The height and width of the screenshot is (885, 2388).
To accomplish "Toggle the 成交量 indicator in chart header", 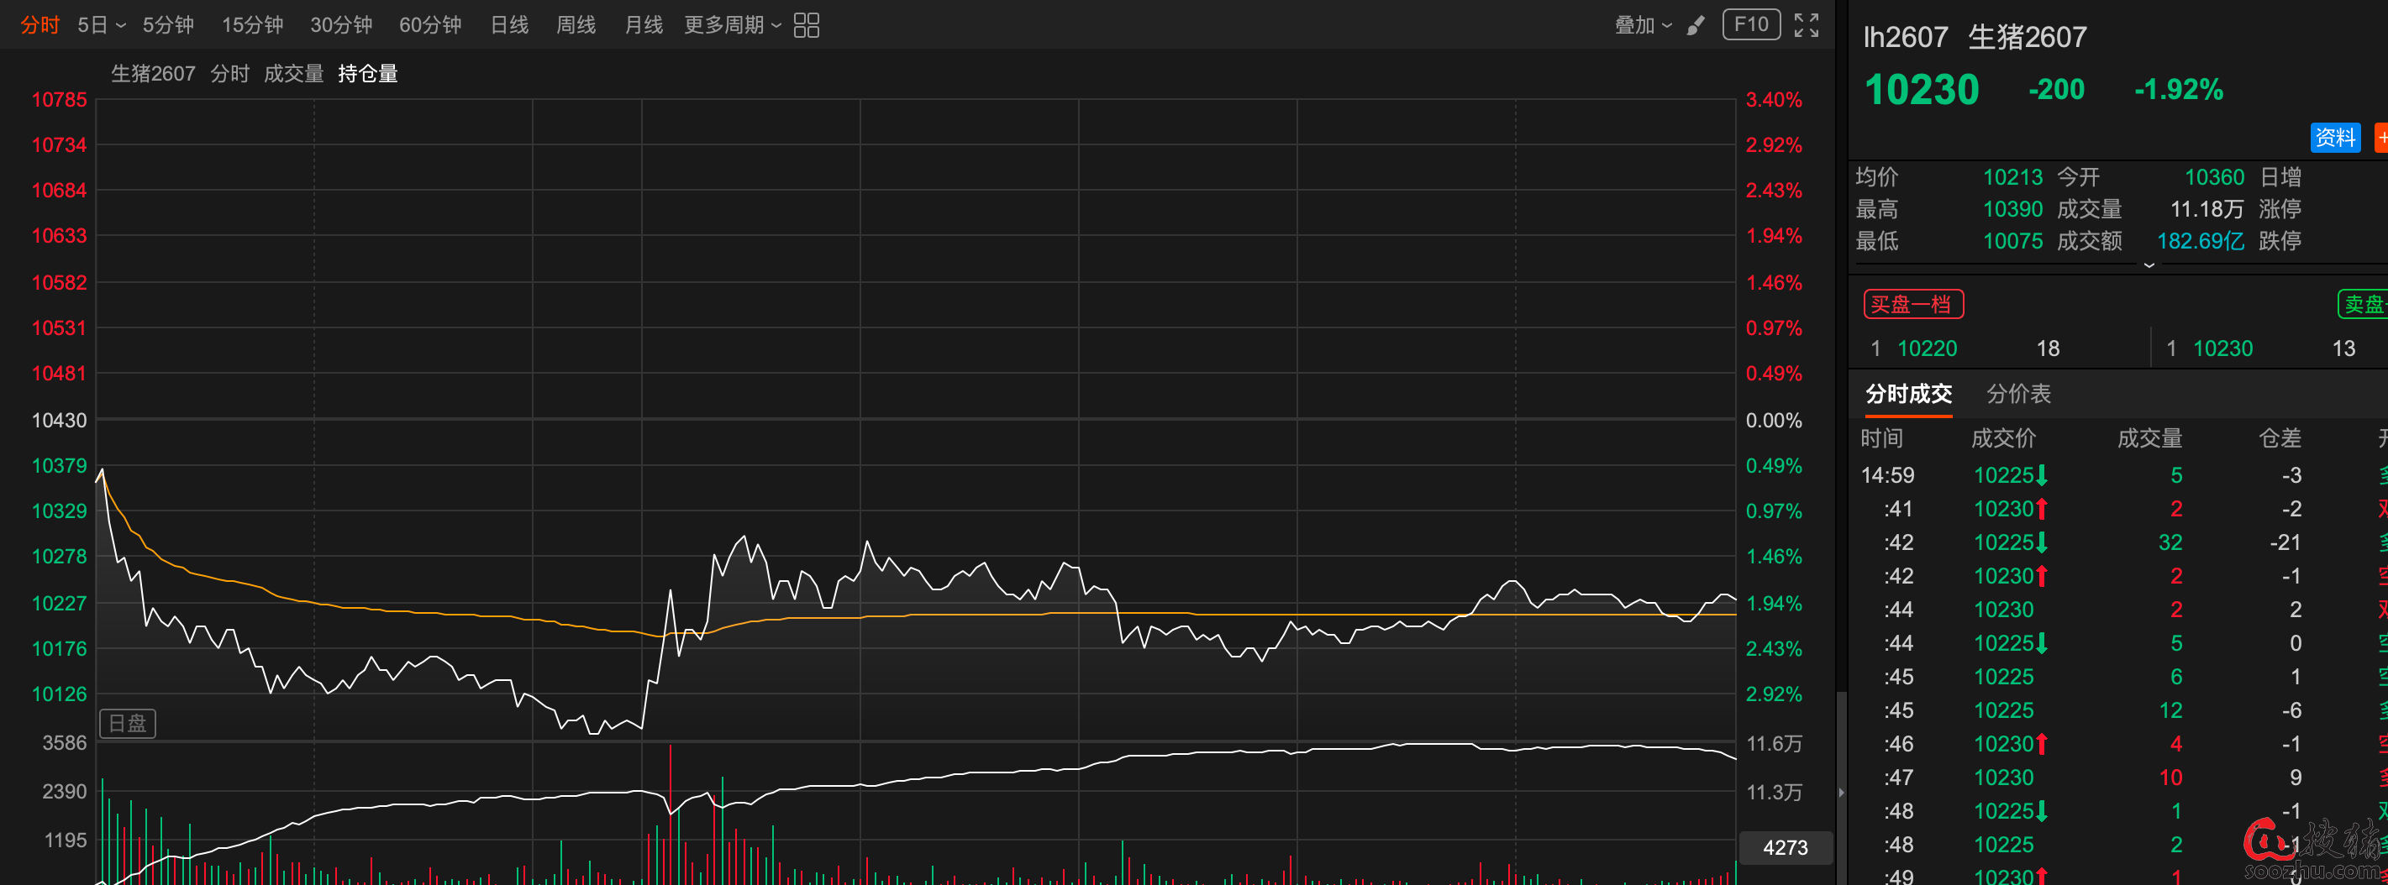I will 293,73.
